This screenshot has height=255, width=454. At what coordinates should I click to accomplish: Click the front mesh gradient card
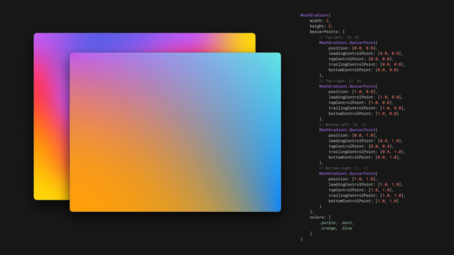point(175,132)
